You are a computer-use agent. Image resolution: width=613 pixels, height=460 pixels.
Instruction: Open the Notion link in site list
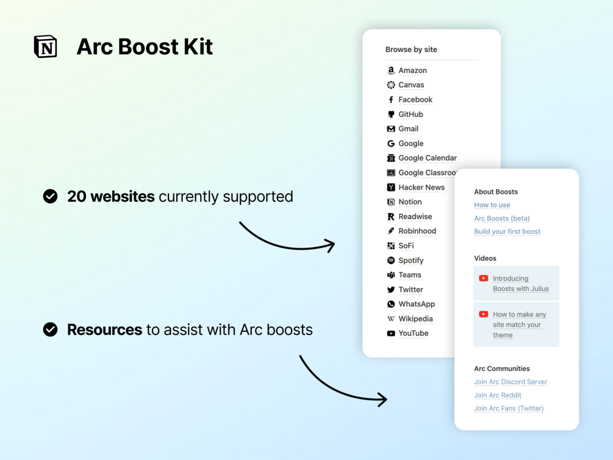pyautogui.click(x=410, y=202)
